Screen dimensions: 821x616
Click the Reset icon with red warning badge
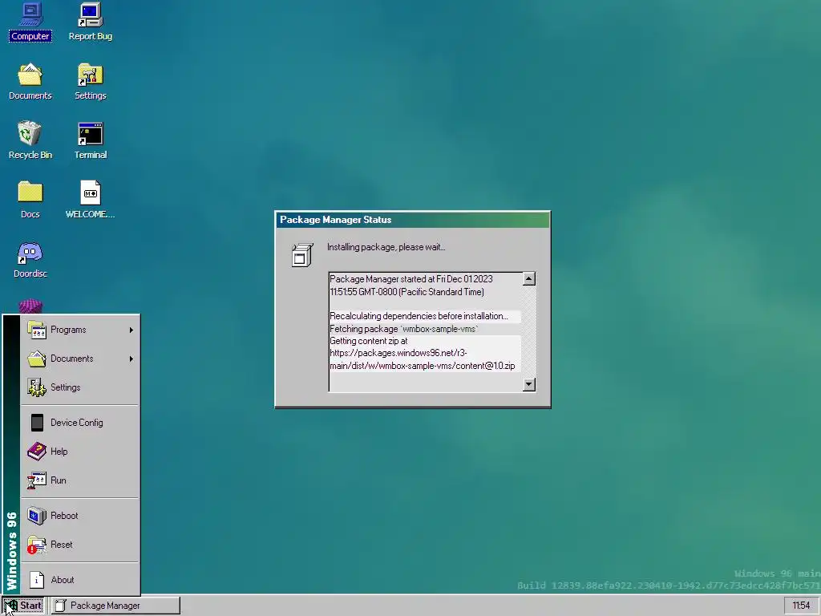tap(36, 545)
